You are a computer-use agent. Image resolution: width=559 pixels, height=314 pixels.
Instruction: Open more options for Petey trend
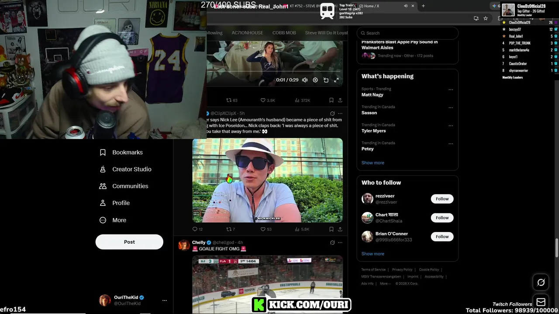coord(451,143)
